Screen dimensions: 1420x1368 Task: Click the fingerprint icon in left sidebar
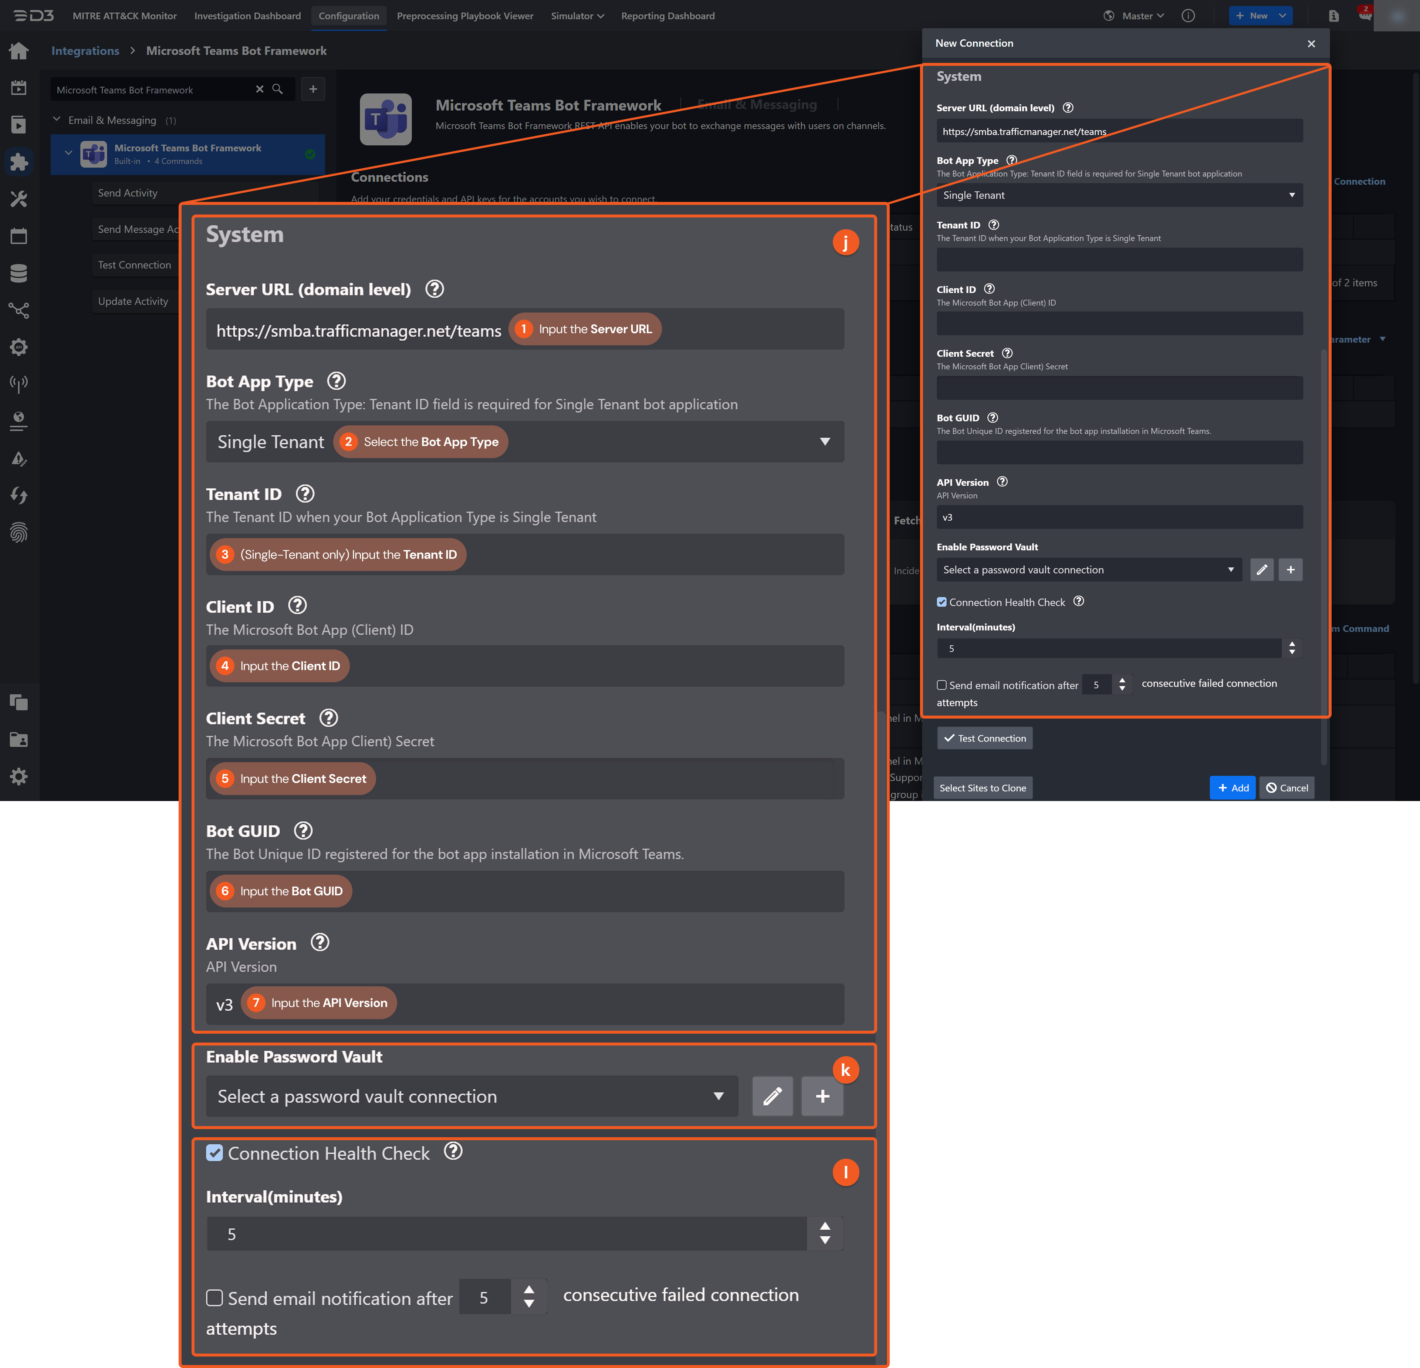click(19, 533)
